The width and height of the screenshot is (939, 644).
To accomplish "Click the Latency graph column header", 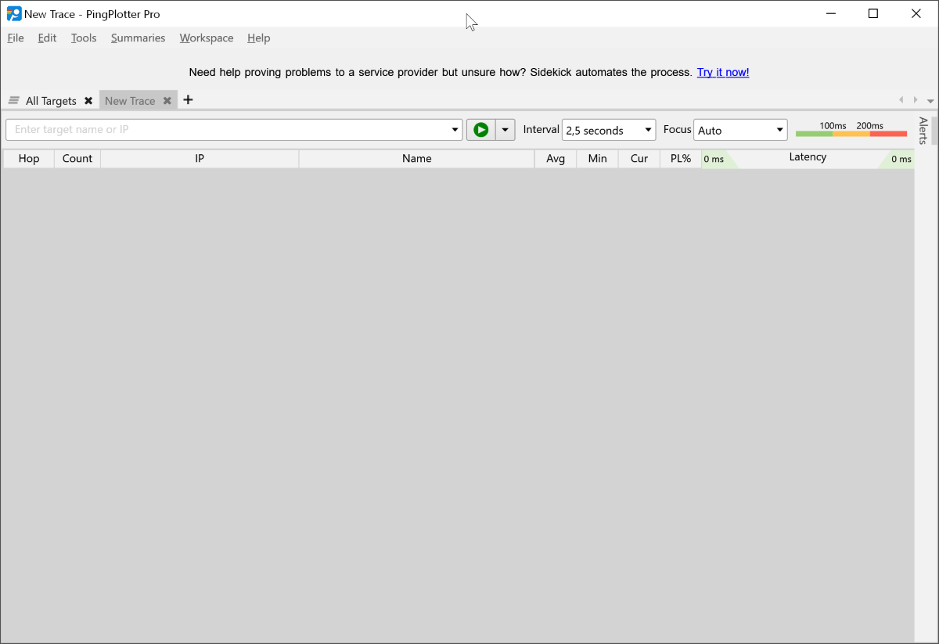I will click(808, 157).
